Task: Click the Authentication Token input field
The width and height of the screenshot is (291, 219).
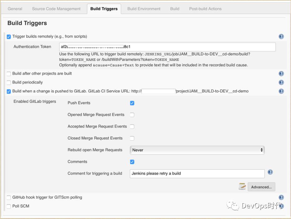Action: 167,47
